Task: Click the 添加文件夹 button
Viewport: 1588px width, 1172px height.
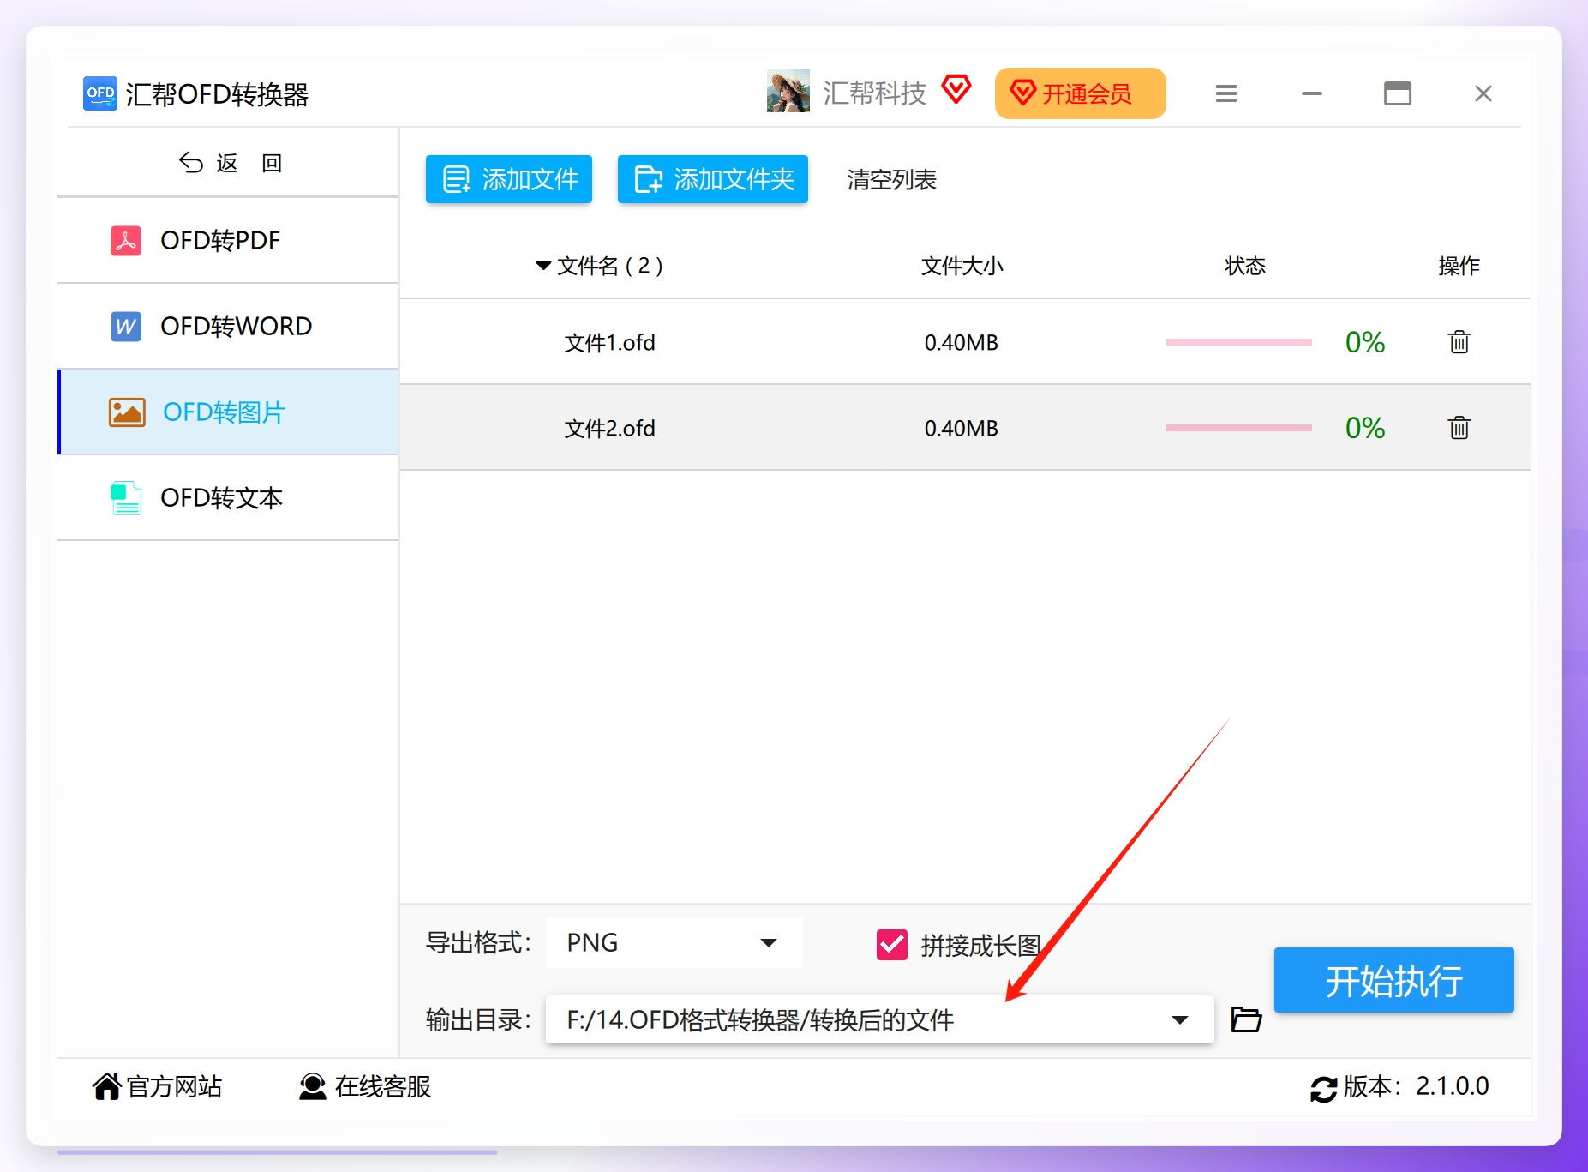Action: (713, 179)
